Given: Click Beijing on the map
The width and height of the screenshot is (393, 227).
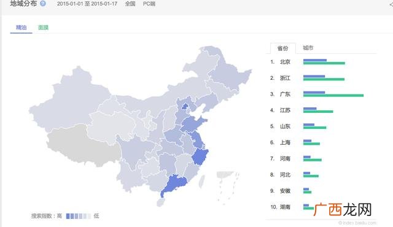Looking at the screenshot, I should tap(185, 106).
